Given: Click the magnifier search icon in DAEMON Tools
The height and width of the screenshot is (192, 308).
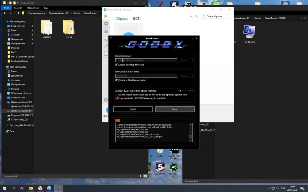Looking at the screenshot, I should pos(196,17).
